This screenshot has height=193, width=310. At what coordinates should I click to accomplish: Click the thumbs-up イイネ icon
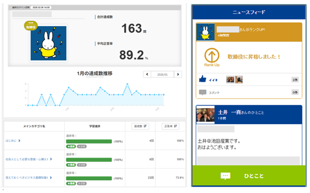click(x=203, y=79)
